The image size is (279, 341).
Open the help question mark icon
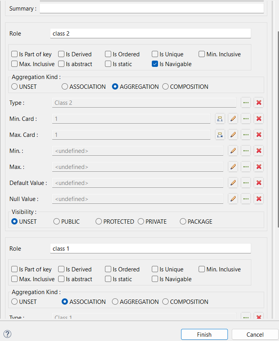[7, 334]
